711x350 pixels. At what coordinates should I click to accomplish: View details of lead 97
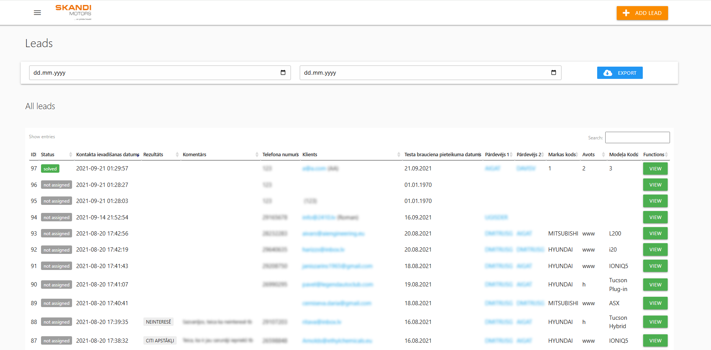(x=655, y=168)
